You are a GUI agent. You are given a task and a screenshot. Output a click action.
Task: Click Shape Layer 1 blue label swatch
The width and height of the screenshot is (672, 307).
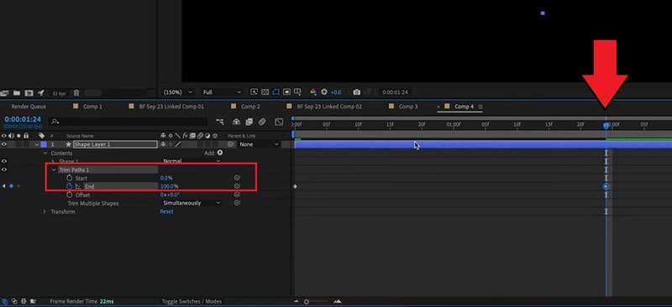[x=44, y=145]
